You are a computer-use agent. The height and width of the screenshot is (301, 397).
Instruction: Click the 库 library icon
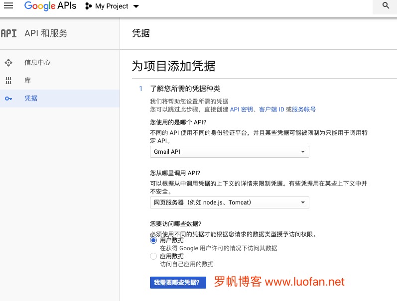[8, 81]
